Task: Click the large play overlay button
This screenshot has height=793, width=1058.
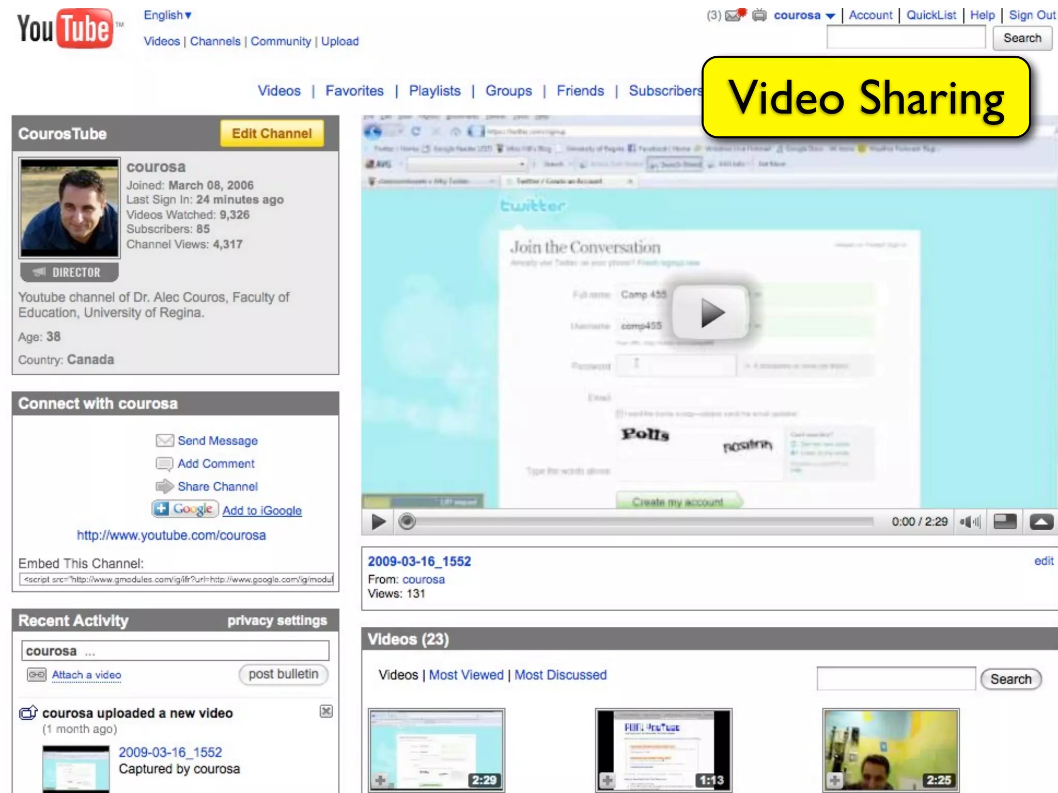Action: click(711, 313)
